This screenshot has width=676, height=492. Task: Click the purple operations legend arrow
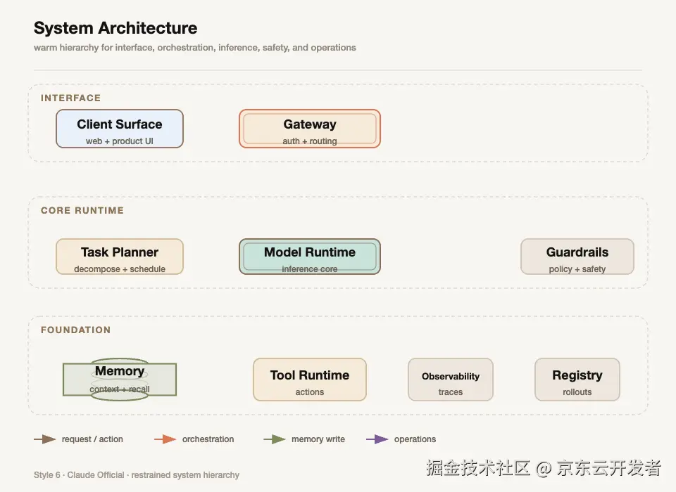point(377,439)
